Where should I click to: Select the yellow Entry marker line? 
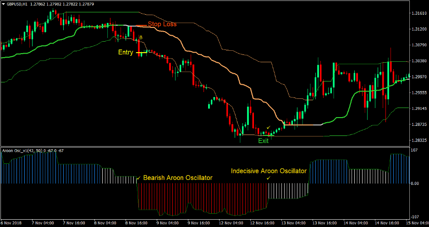click(141, 53)
